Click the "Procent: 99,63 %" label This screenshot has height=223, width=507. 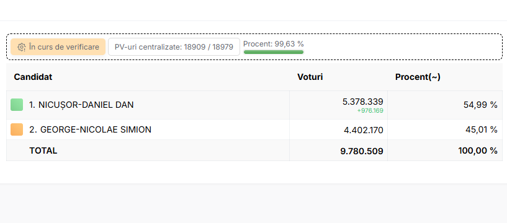pyautogui.click(x=274, y=44)
